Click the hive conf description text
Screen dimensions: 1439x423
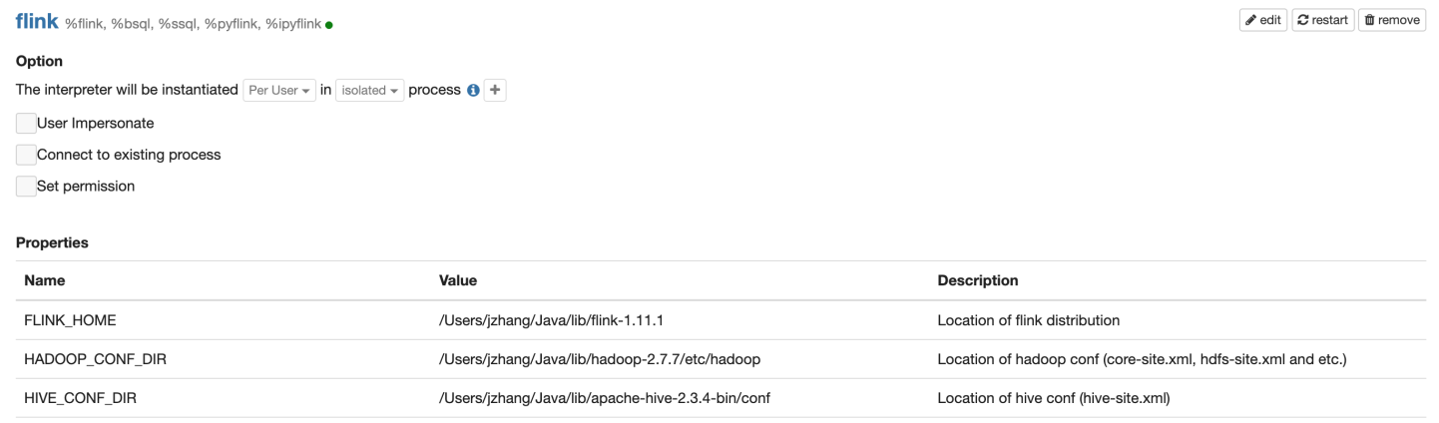pyautogui.click(x=1054, y=398)
